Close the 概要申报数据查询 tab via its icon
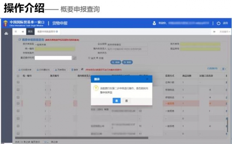232x144 pixels. [57, 31]
